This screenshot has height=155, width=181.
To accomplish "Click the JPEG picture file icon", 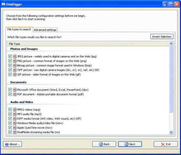I will pyautogui.click(x=14, y=56).
